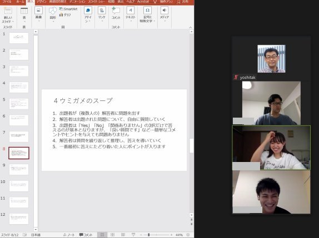
Task: Click the slide title ４ウミガメのスープ
Action: pyautogui.click(x=83, y=101)
